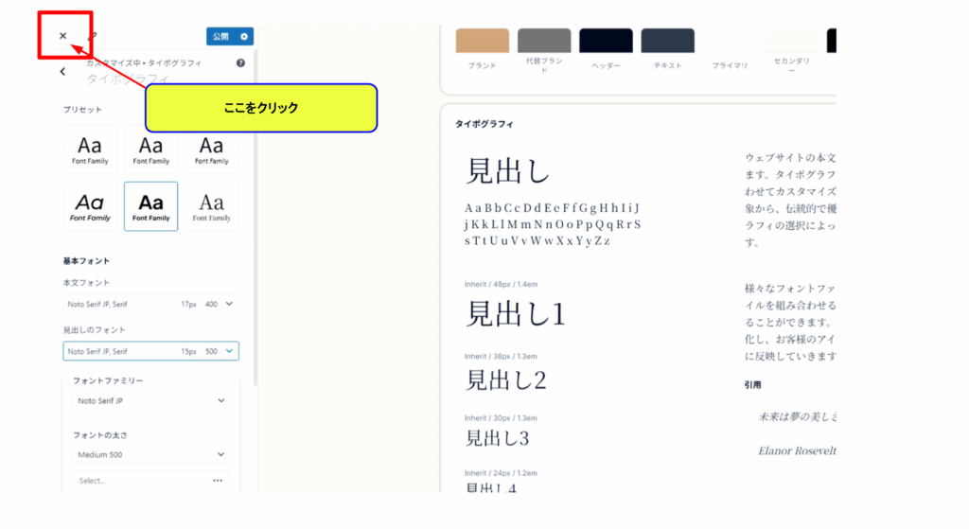Viewport: 969px width, 529px height.
Task: Expand the 本文フォント chevron
Action: pos(229,304)
